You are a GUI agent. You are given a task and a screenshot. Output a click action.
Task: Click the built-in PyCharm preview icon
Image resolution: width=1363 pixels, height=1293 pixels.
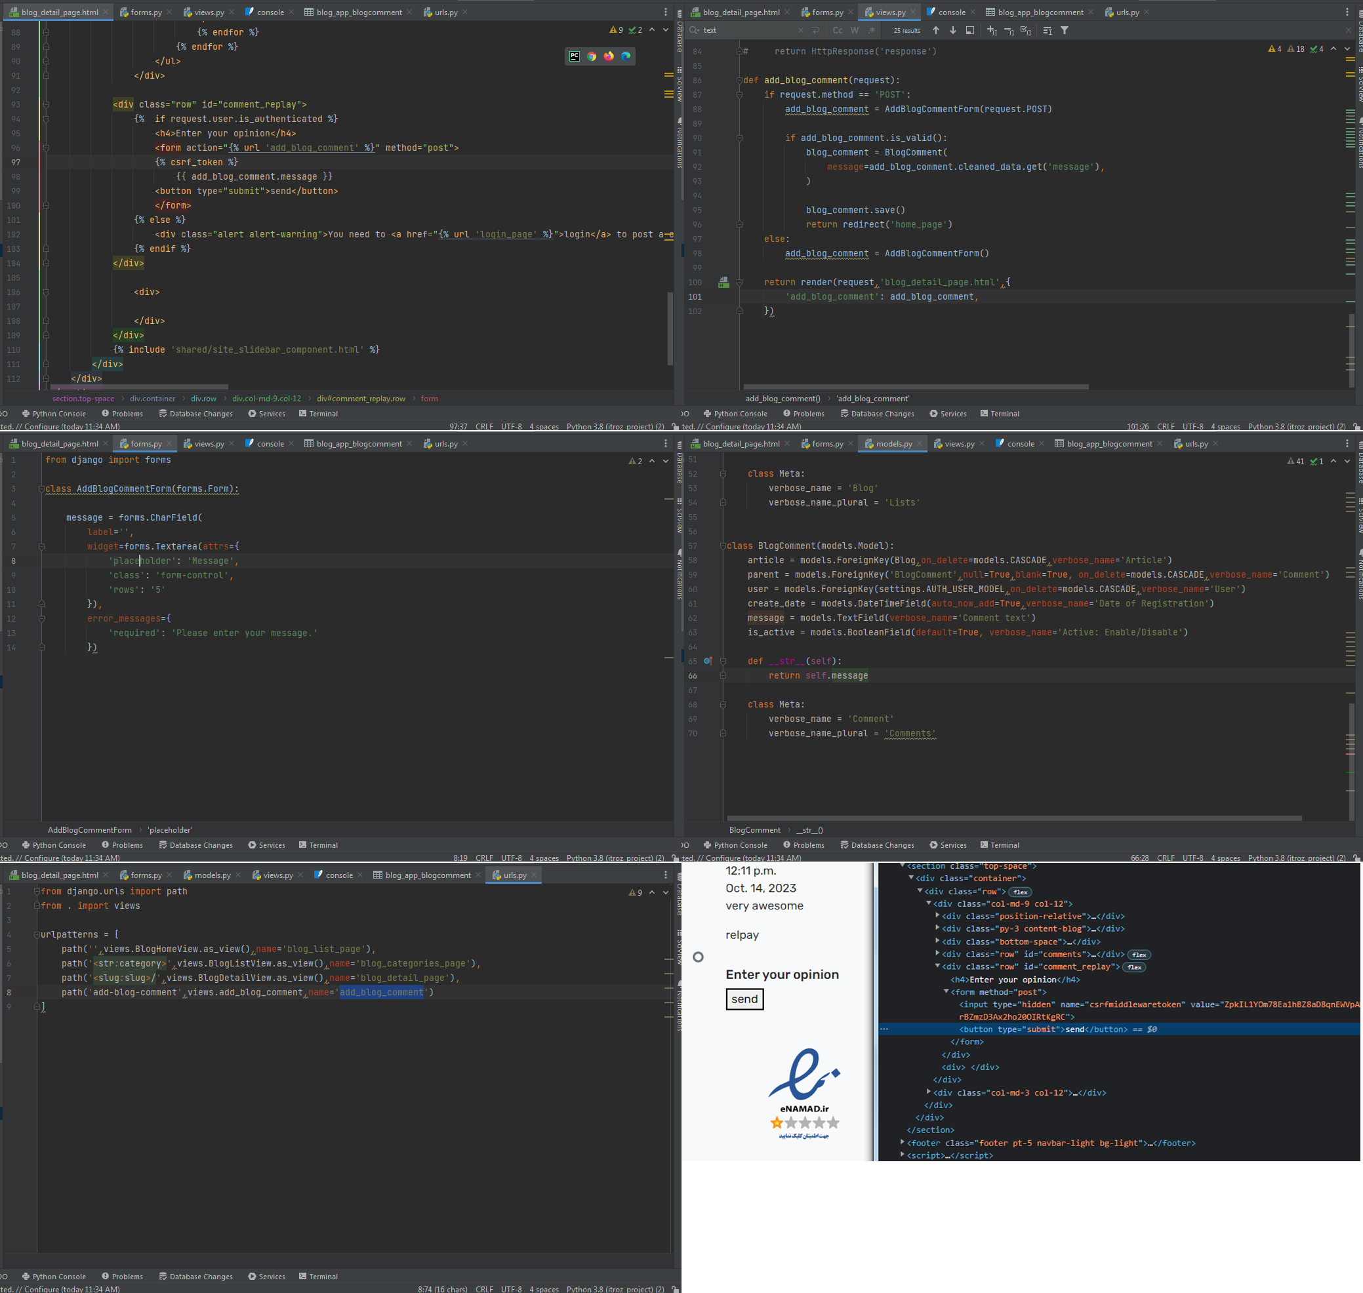pos(575,56)
